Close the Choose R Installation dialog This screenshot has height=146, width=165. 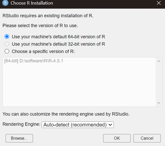[159, 3]
